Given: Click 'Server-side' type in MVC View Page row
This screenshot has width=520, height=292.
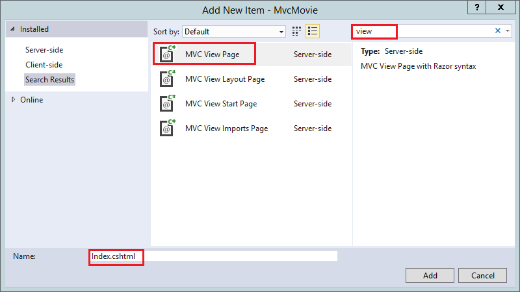Looking at the screenshot, I should (x=313, y=55).
